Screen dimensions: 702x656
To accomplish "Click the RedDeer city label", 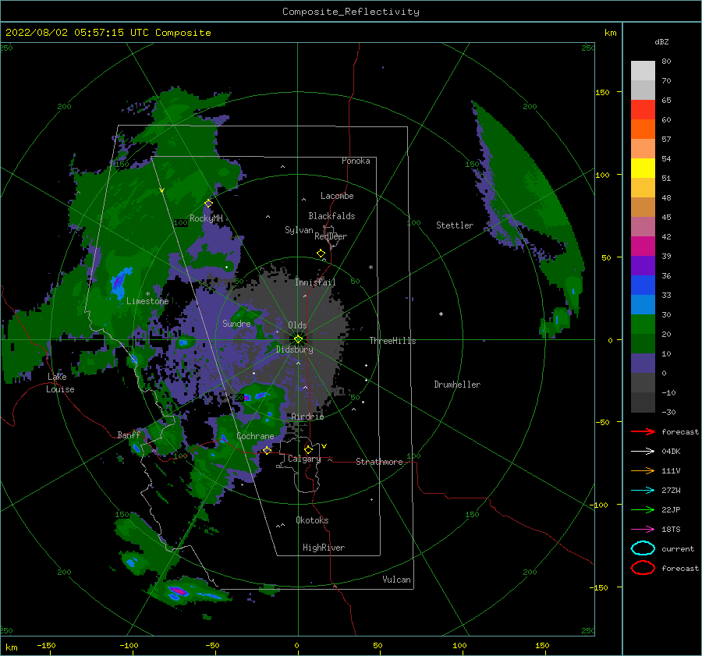I will (x=331, y=236).
